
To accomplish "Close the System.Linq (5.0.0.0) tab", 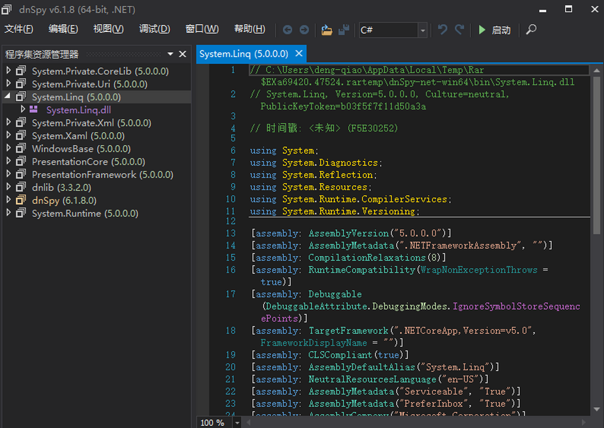I will coord(299,53).
